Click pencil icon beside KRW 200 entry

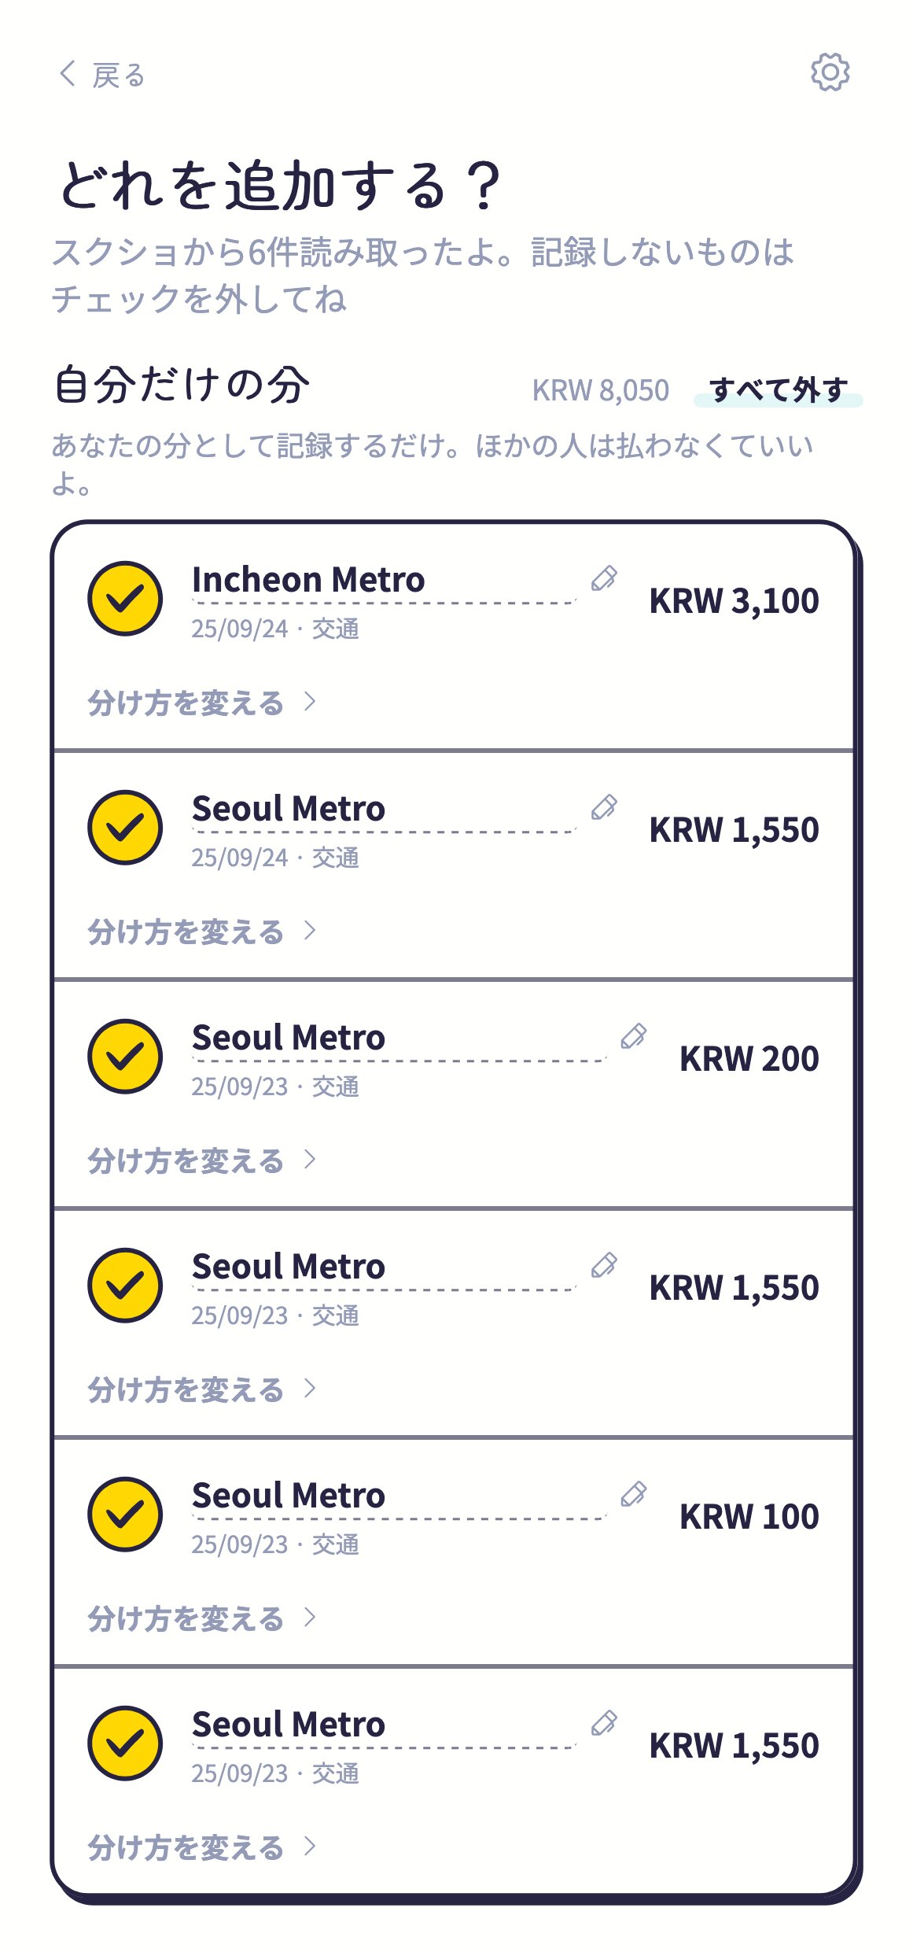[634, 1036]
